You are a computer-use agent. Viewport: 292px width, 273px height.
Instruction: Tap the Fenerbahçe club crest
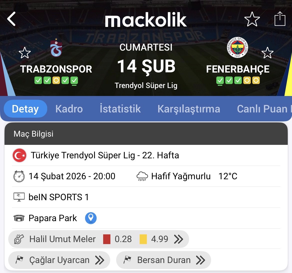(237, 47)
